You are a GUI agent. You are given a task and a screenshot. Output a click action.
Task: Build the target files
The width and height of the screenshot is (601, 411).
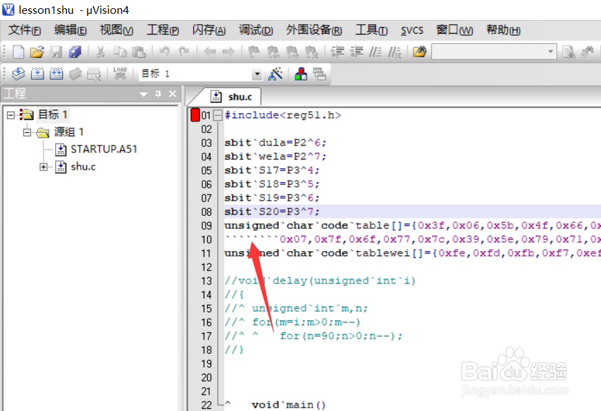click(x=37, y=74)
